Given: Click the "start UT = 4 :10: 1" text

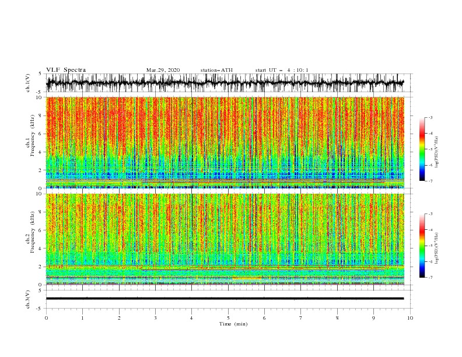Looking at the screenshot, I should 282,70.
